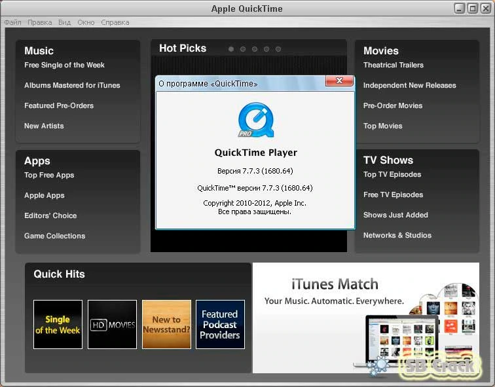Click the Music section heading
The height and width of the screenshot is (387, 495).
39,50
